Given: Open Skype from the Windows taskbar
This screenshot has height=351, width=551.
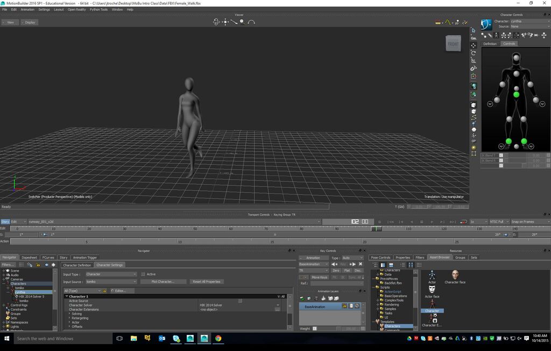Looking at the screenshot, I should point(176,338).
